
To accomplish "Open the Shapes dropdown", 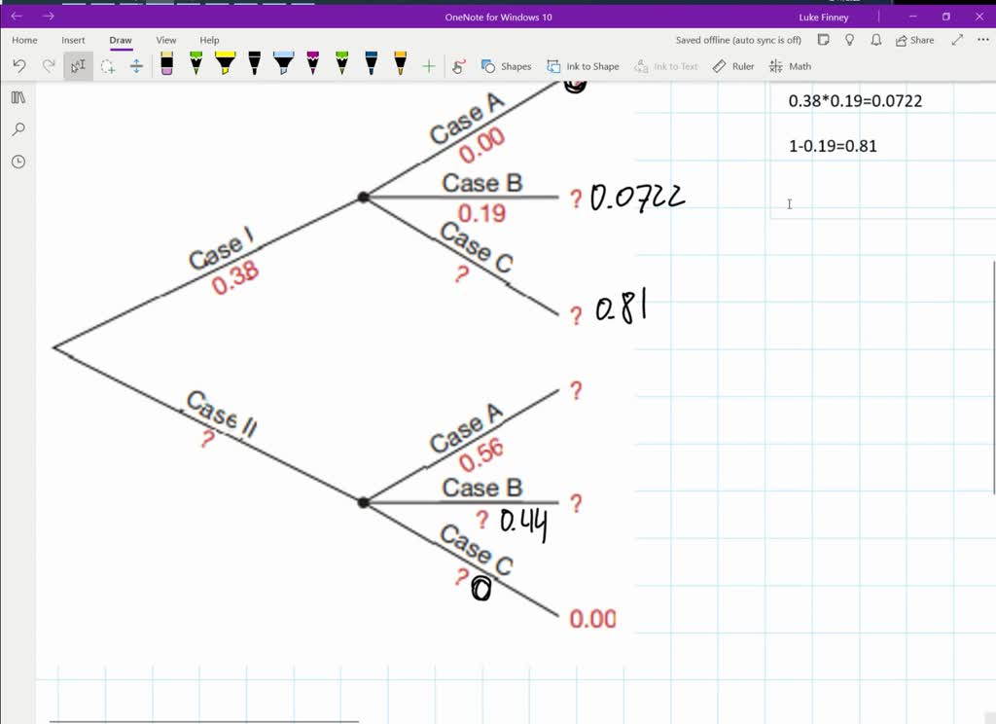I will click(x=507, y=65).
